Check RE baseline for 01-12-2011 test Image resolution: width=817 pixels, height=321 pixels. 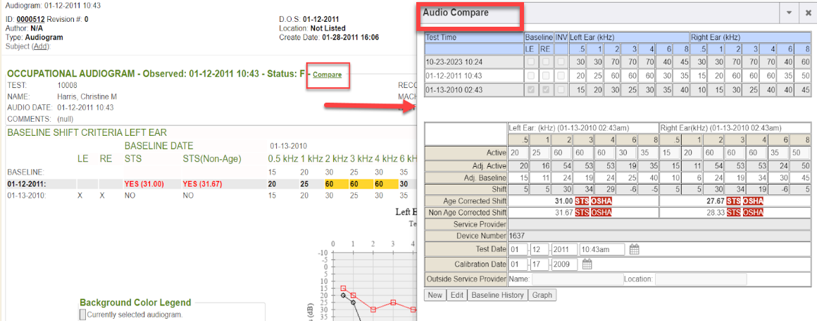coord(545,76)
